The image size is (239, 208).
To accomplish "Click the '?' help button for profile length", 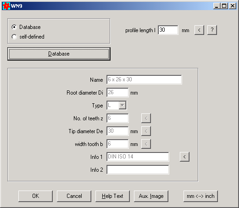I will 212,30.
